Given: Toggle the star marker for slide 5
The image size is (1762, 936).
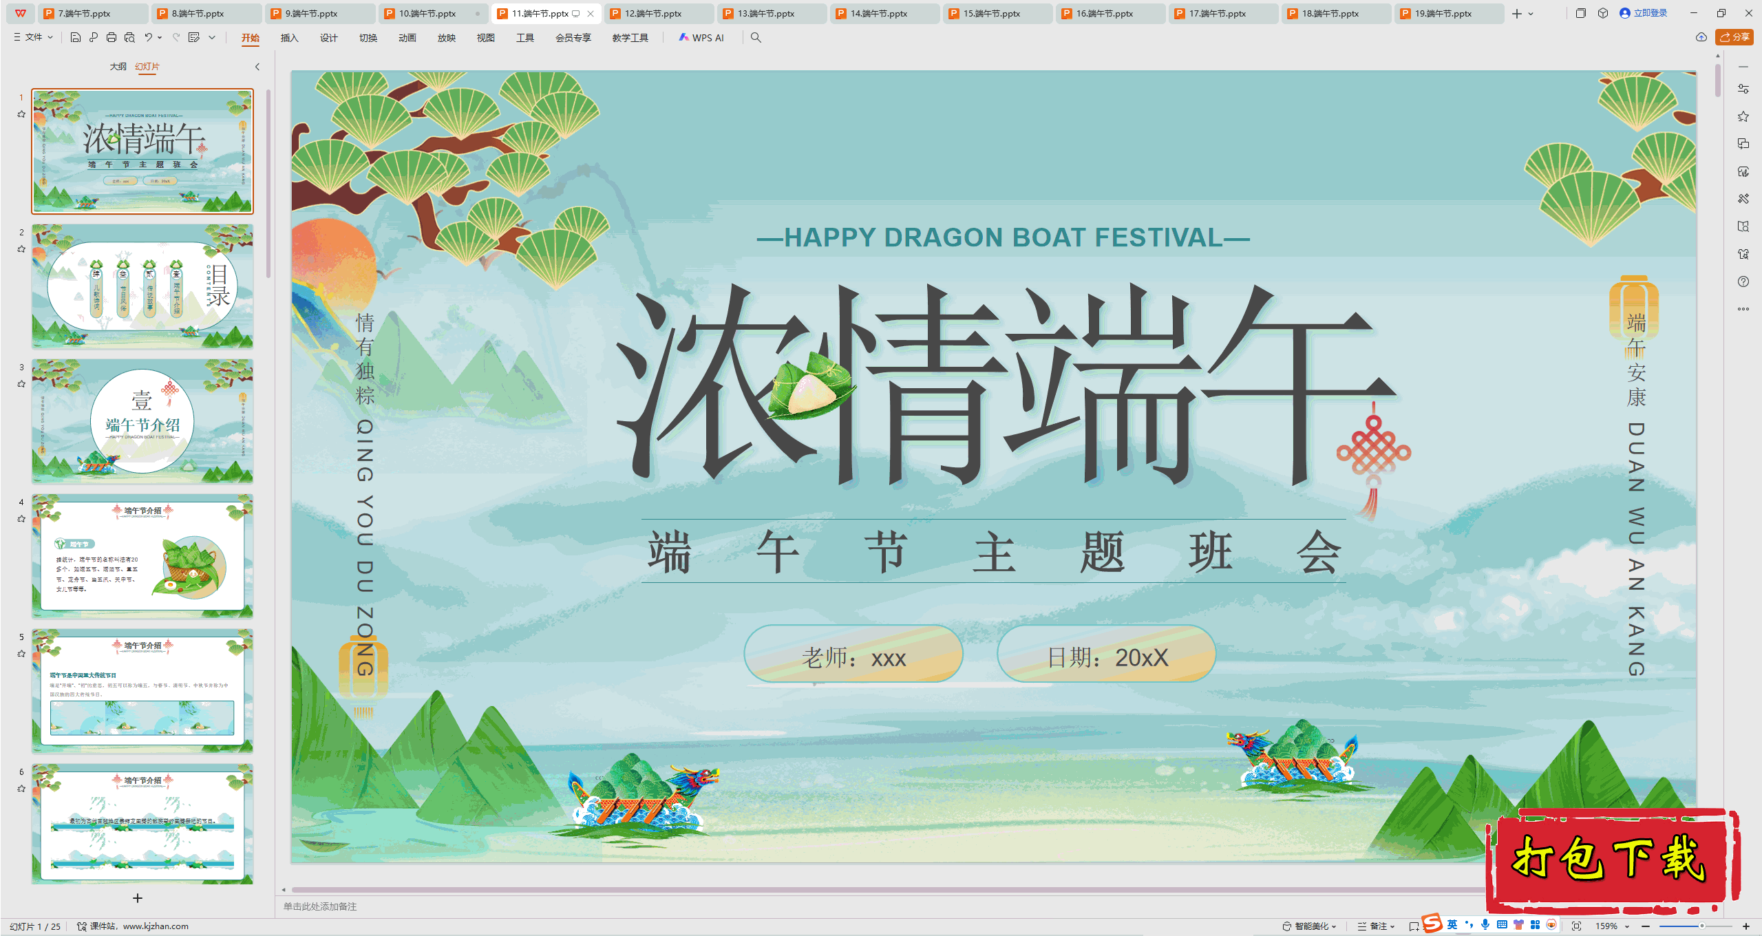Looking at the screenshot, I should coord(21,654).
